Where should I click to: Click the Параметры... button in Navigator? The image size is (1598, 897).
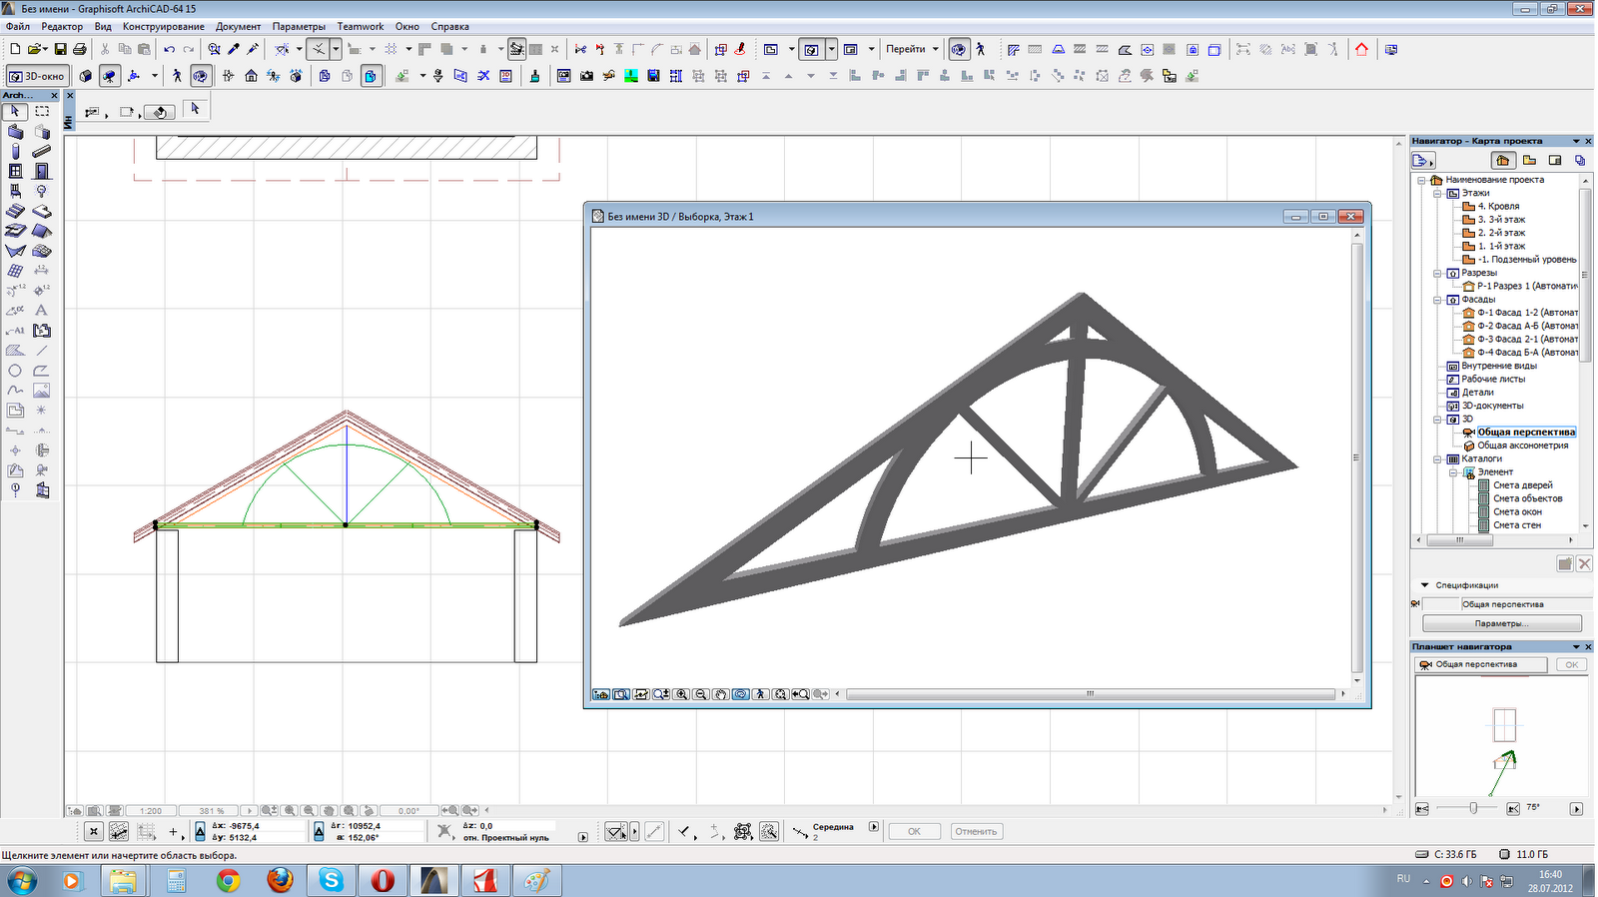1501,623
